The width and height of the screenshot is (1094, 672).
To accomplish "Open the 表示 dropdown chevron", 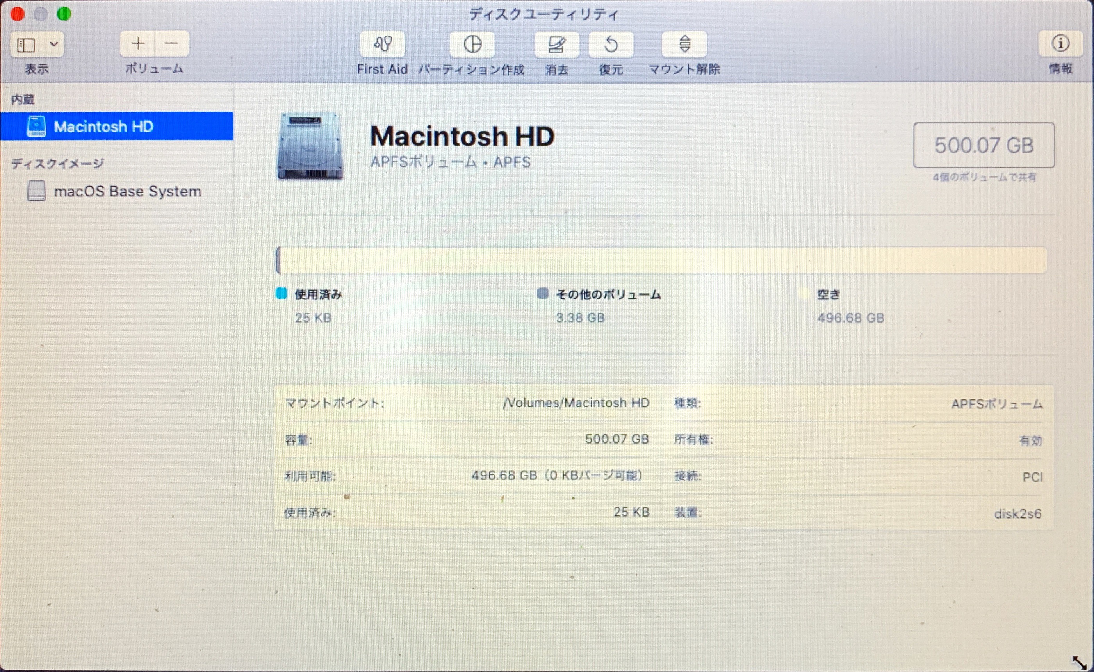I will (x=54, y=44).
